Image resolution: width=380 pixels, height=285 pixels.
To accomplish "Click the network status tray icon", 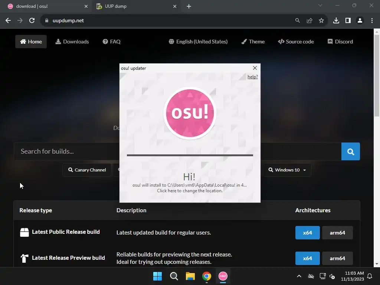I will click(322, 276).
